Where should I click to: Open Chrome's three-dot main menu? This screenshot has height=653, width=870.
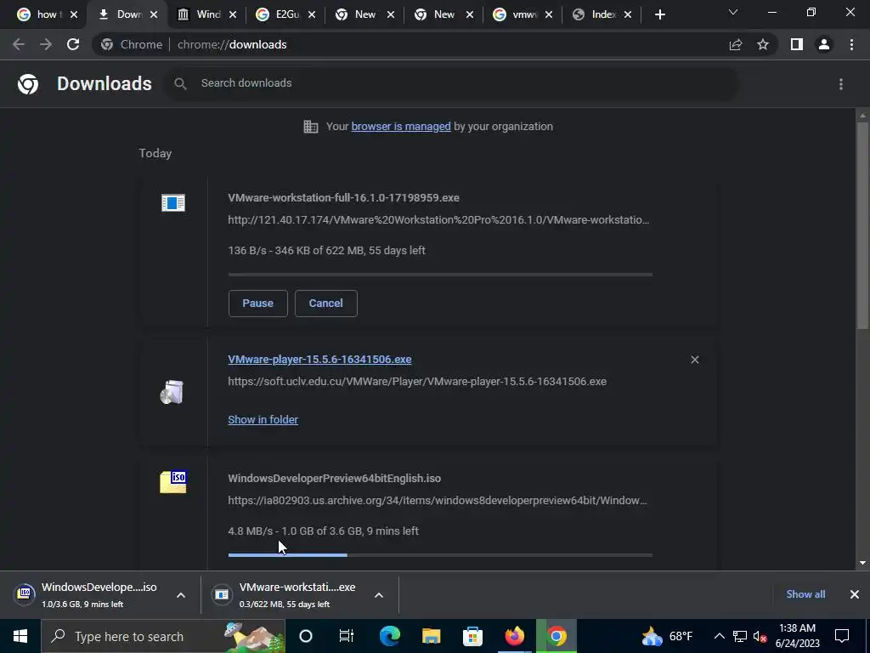[851, 44]
